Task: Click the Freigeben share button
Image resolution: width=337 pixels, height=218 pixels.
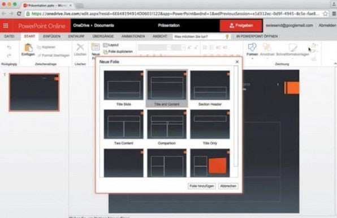Action: pos(241,25)
